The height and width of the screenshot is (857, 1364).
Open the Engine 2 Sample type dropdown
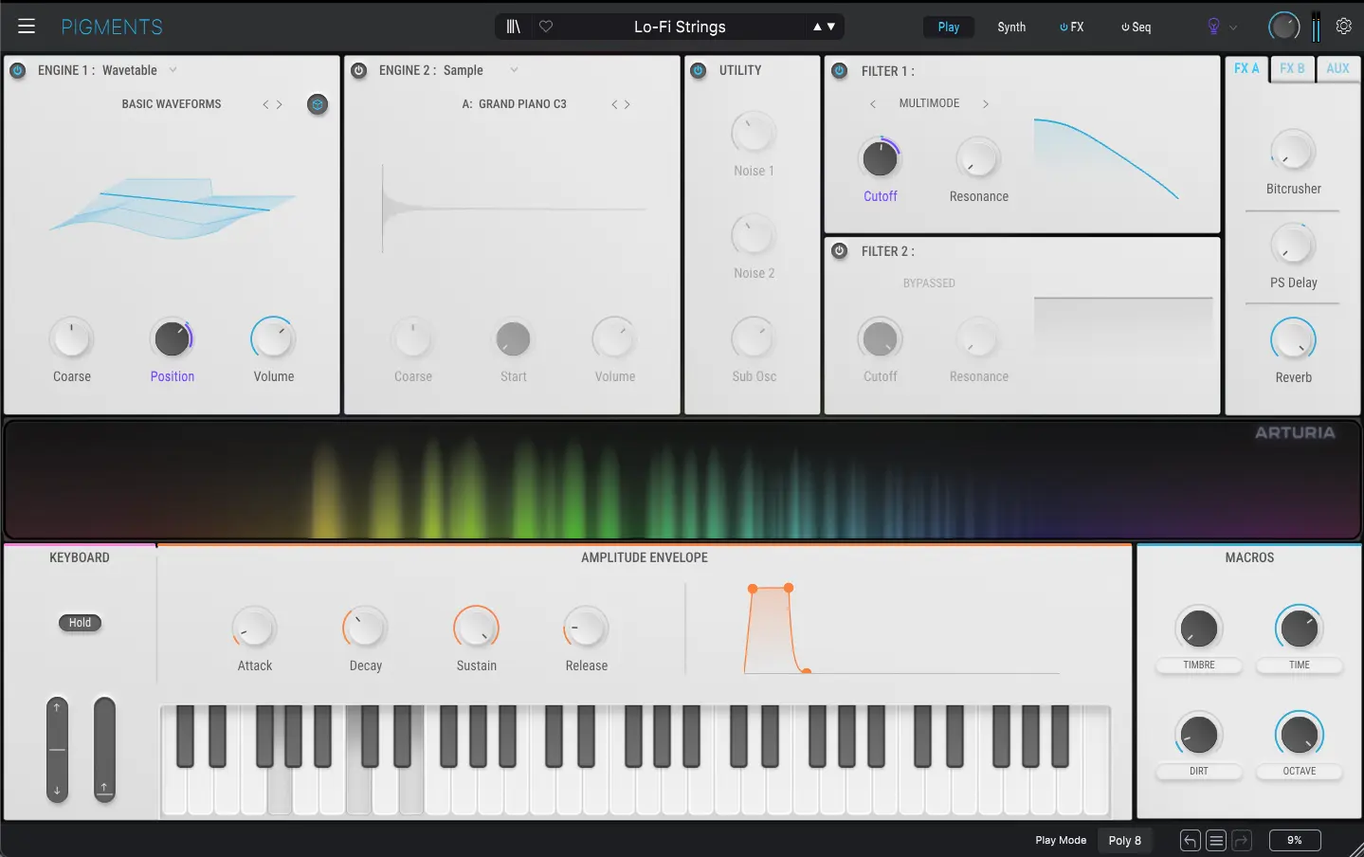point(512,70)
